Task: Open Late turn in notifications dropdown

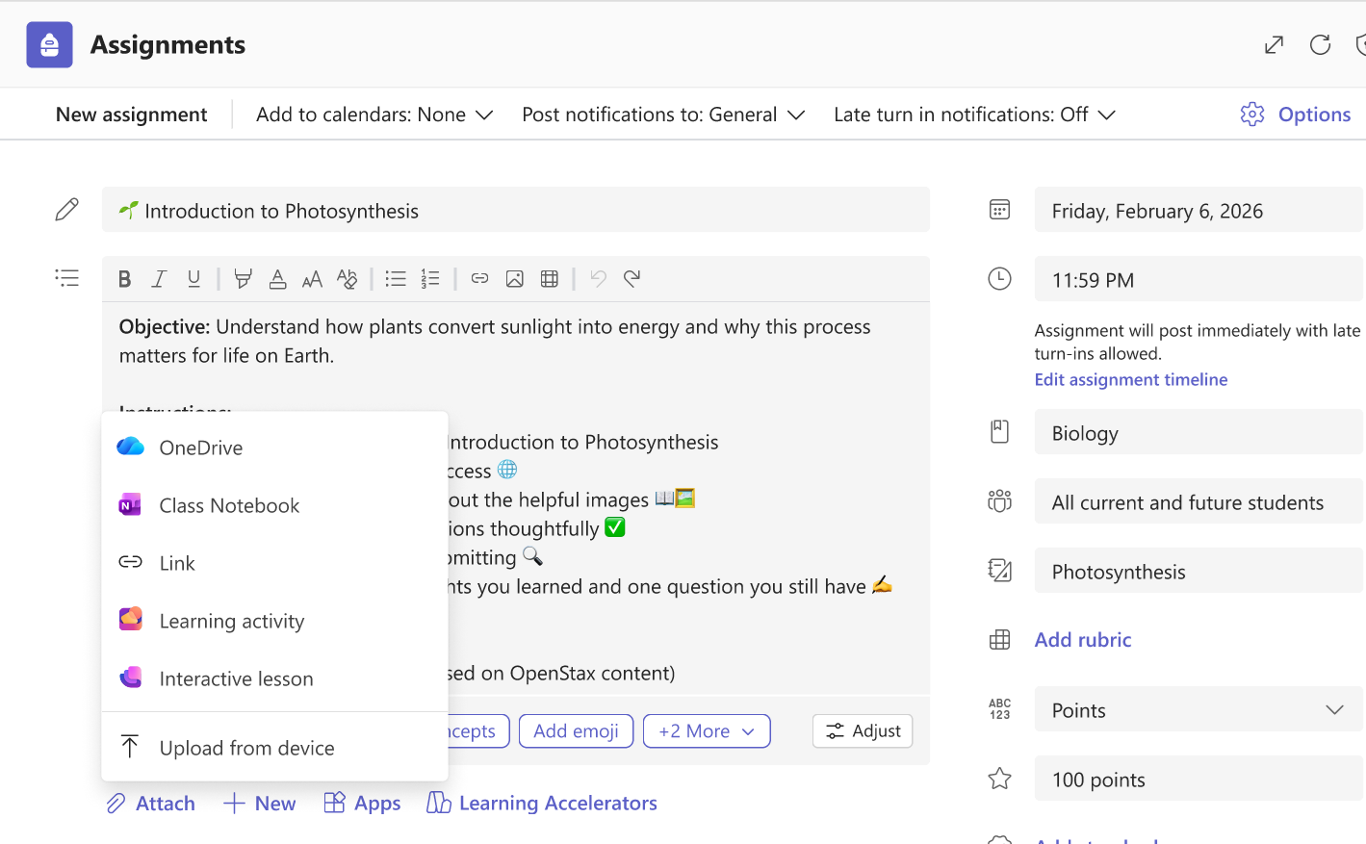Action: tap(974, 115)
